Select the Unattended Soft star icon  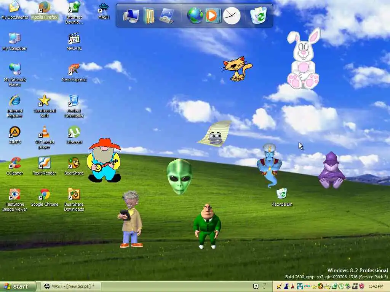point(44,106)
